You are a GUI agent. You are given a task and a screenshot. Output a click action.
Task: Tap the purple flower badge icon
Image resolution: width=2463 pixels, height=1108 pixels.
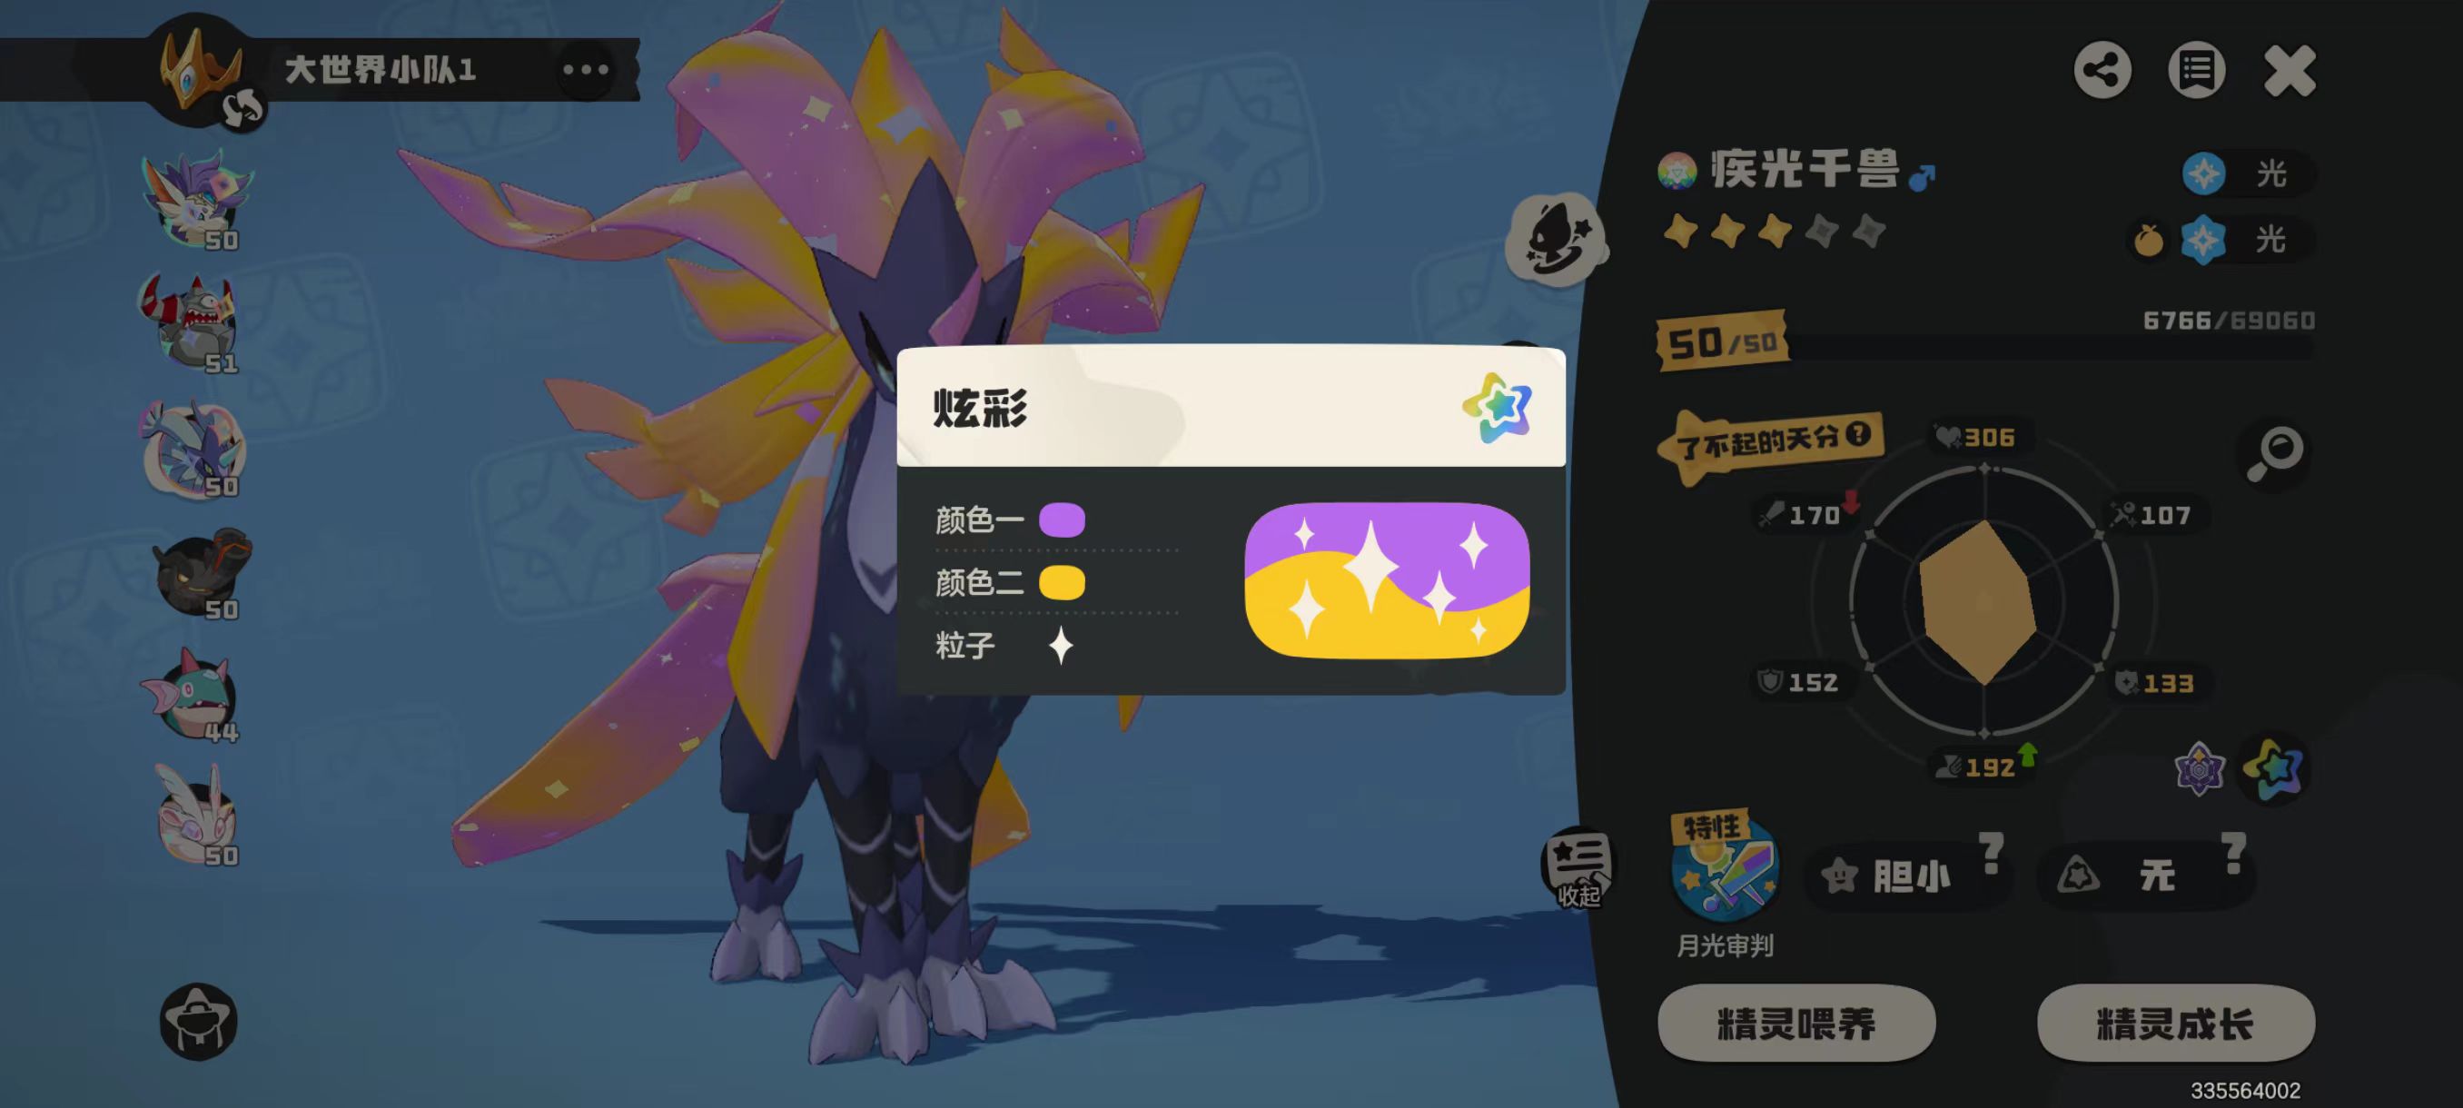(x=2199, y=767)
